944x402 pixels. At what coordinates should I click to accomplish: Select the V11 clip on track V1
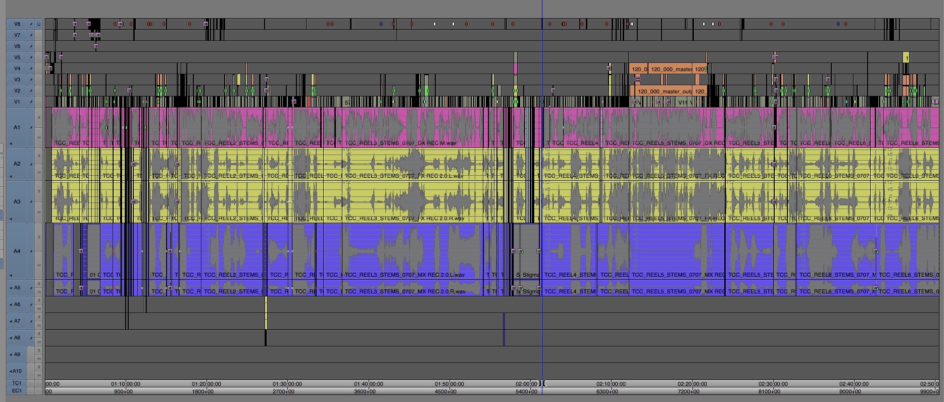tap(682, 102)
